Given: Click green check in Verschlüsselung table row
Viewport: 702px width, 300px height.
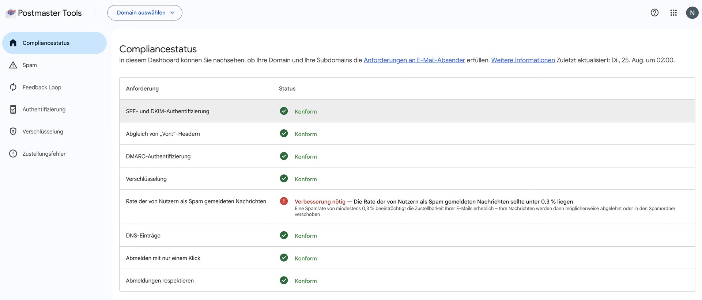Looking at the screenshot, I should pyautogui.click(x=284, y=178).
